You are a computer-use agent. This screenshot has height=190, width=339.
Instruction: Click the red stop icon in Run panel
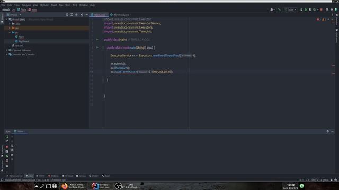coord(7,147)
